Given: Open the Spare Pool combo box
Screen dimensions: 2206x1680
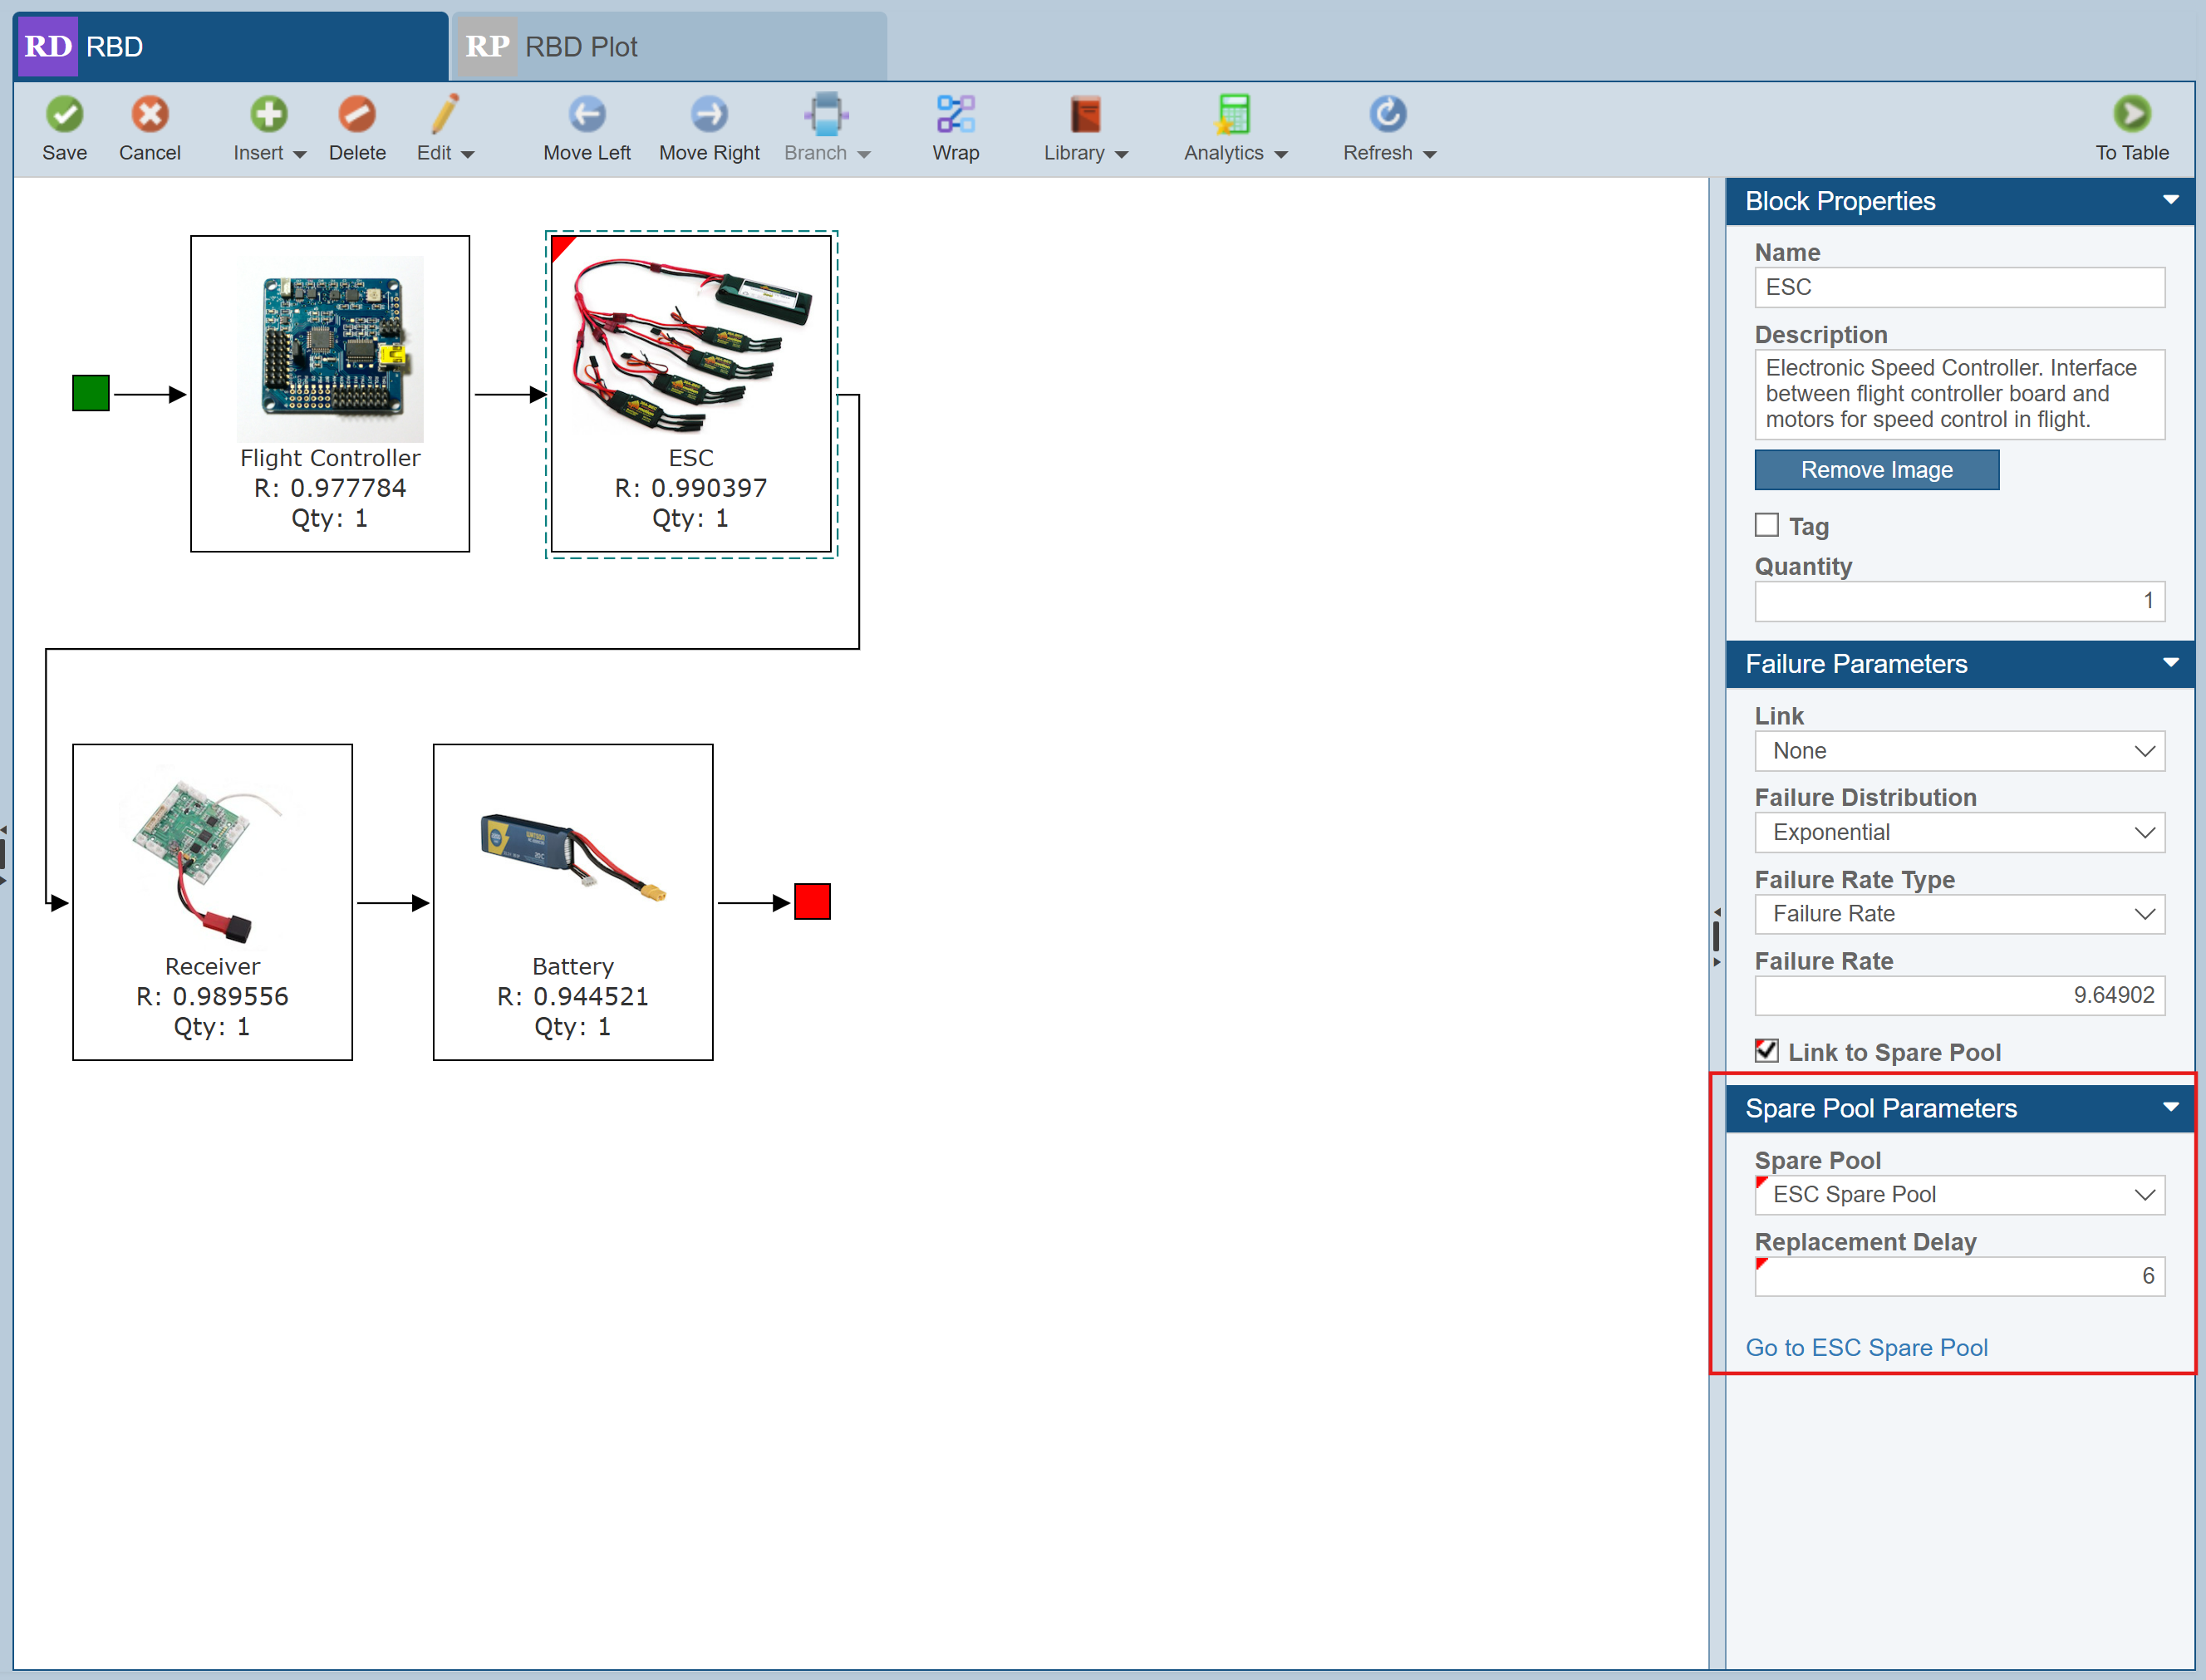Looking at the screenshot, I should click(x=1958, y=1194).
